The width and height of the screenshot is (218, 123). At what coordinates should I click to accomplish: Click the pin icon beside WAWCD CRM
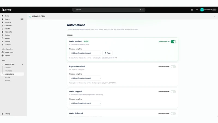(x=23, y=65)
